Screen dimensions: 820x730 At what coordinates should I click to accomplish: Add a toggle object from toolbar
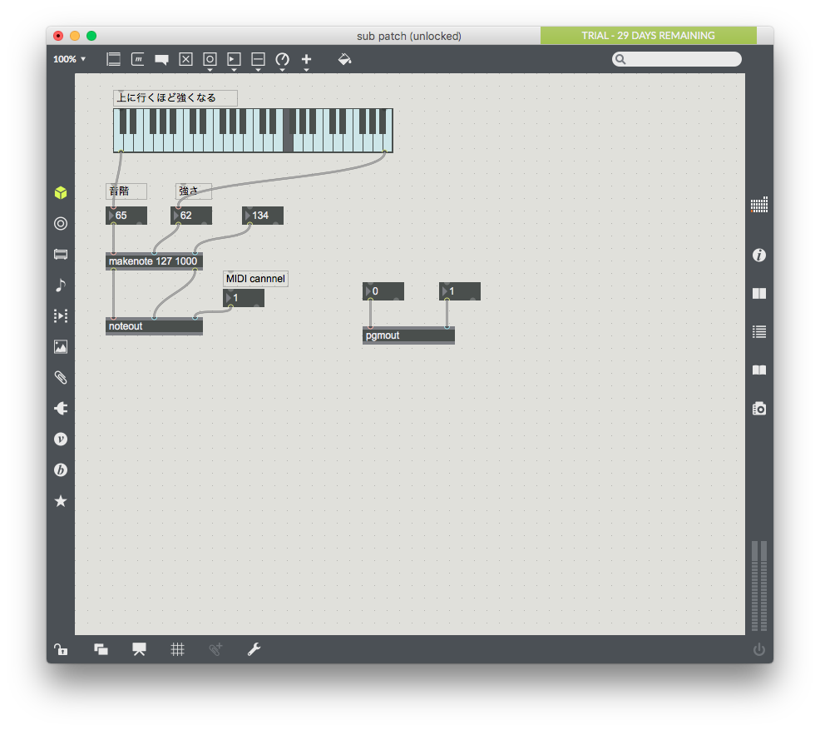185,59
